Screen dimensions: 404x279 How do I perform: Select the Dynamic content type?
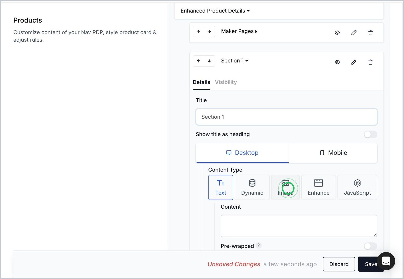[252, 187]
